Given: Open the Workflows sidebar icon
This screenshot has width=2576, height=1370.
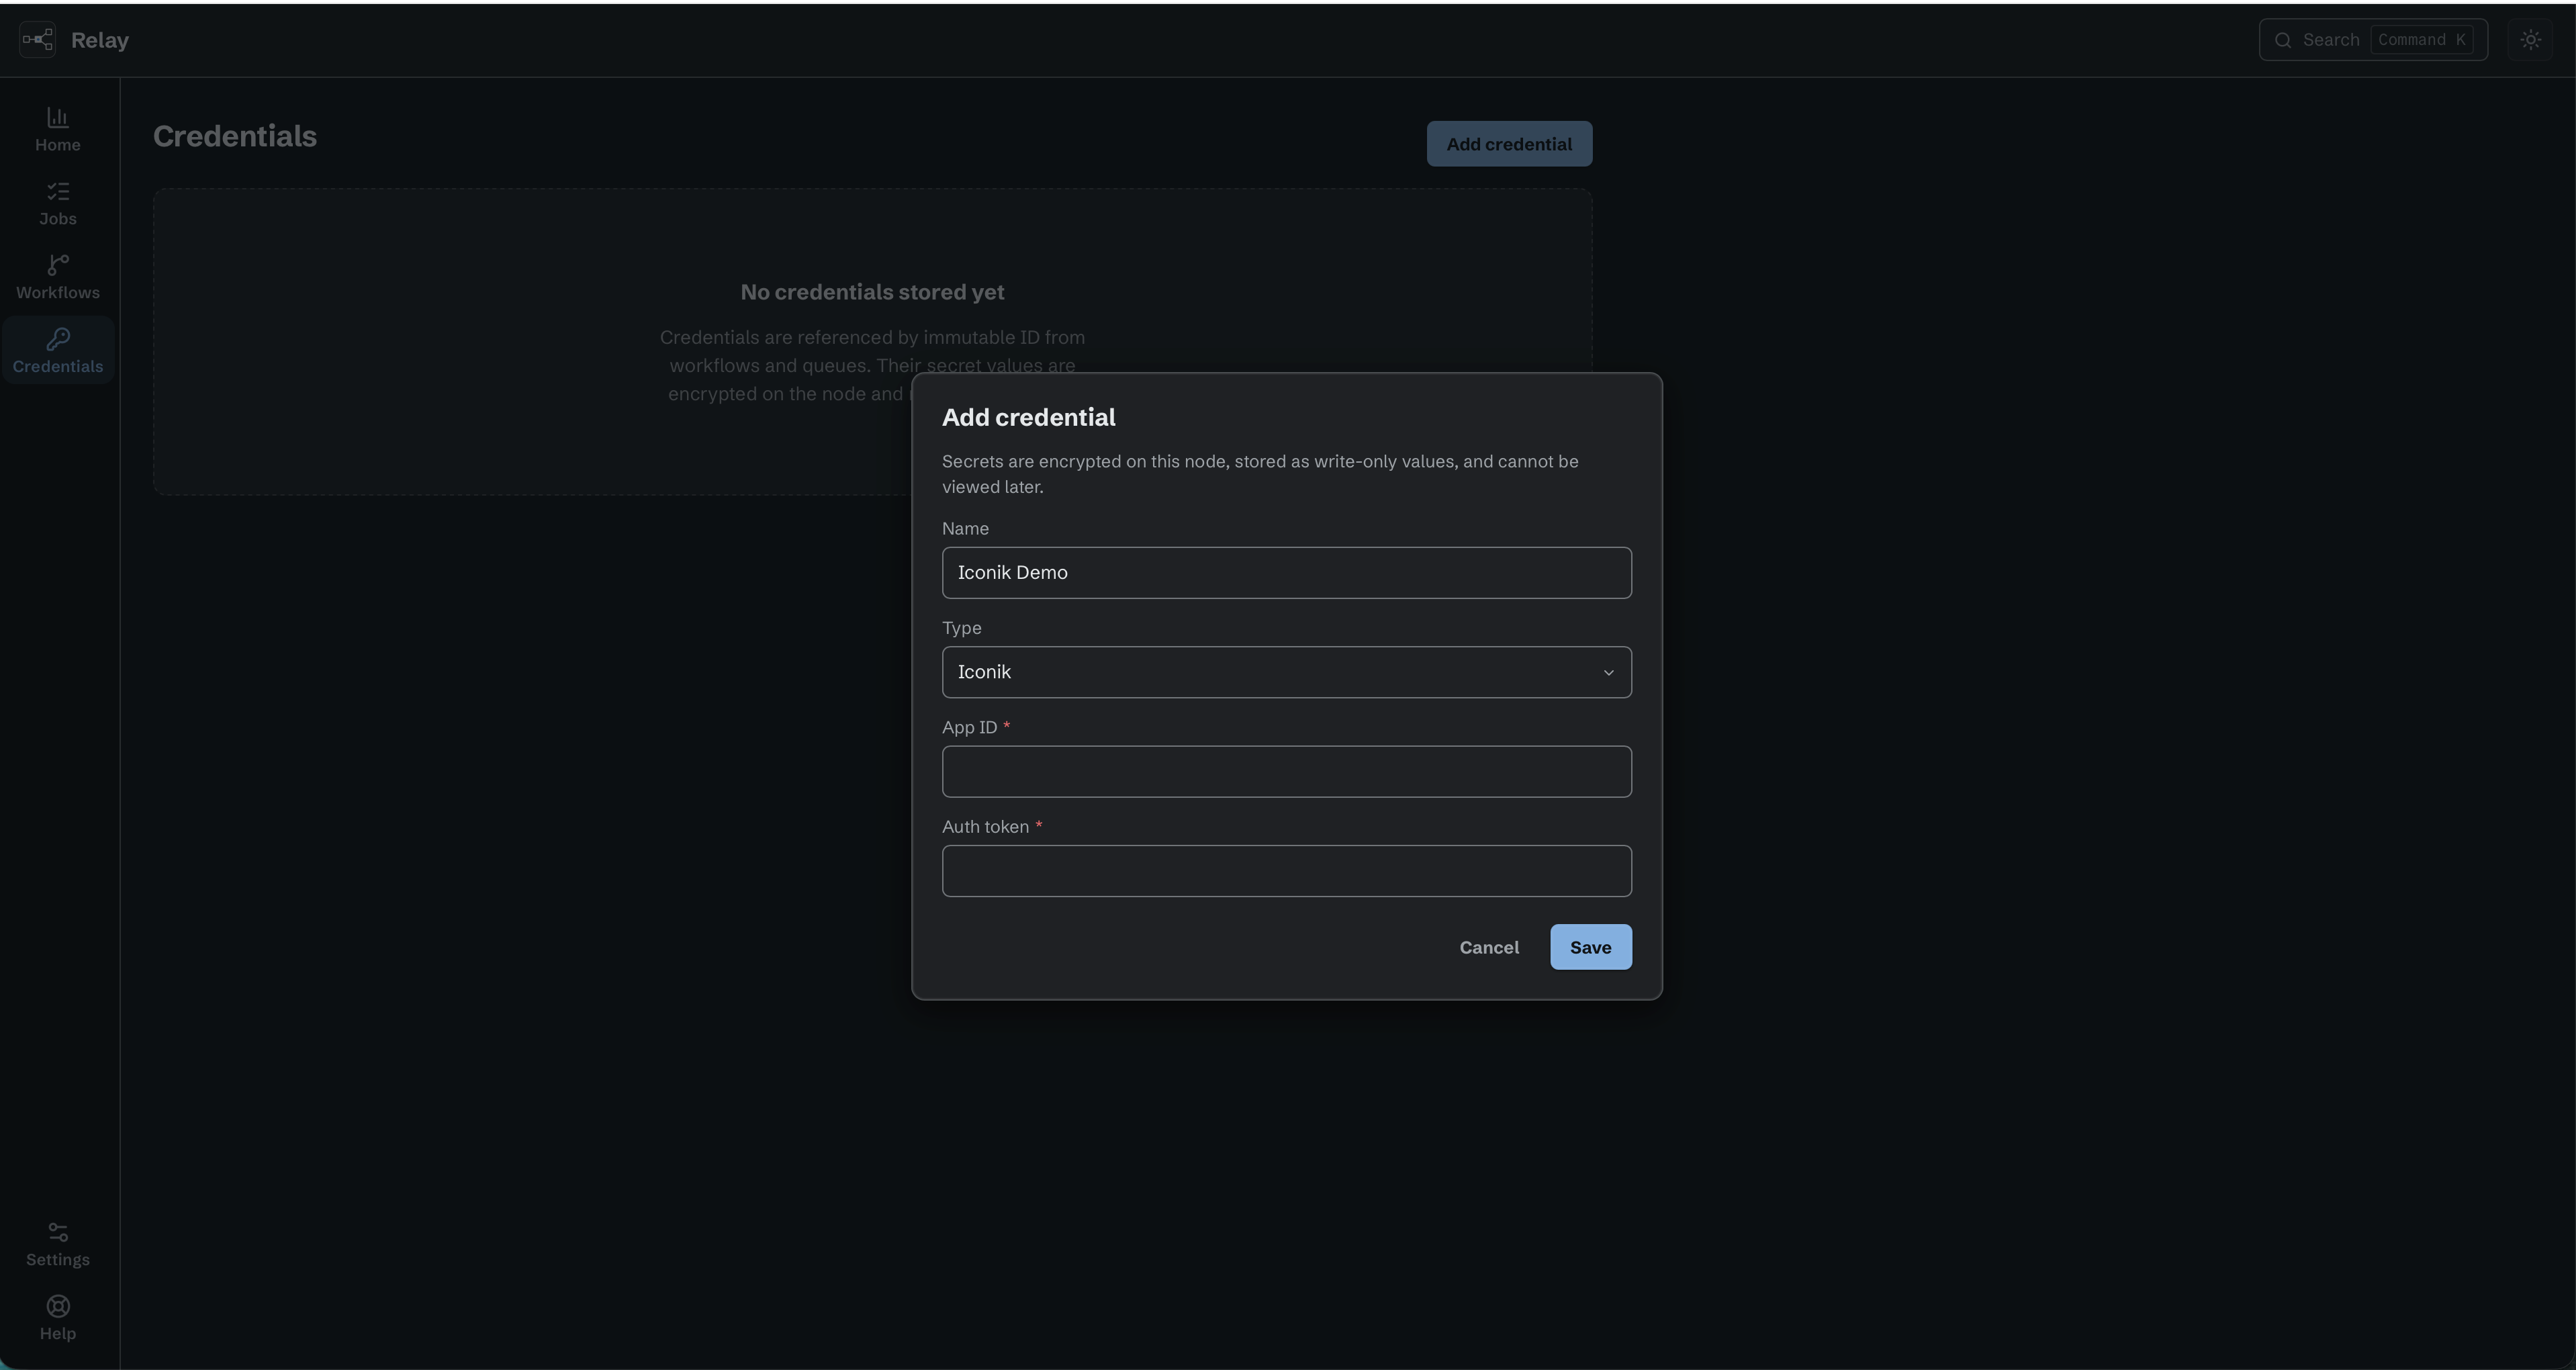Looking at the screenshot, I should [58, 265].
